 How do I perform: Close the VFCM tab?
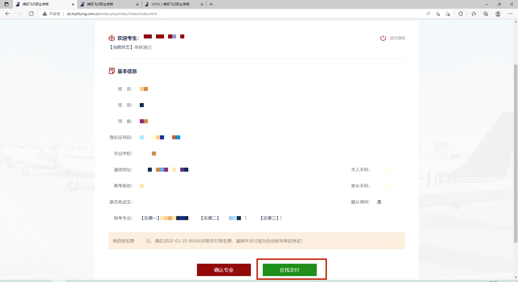(202, 4)
